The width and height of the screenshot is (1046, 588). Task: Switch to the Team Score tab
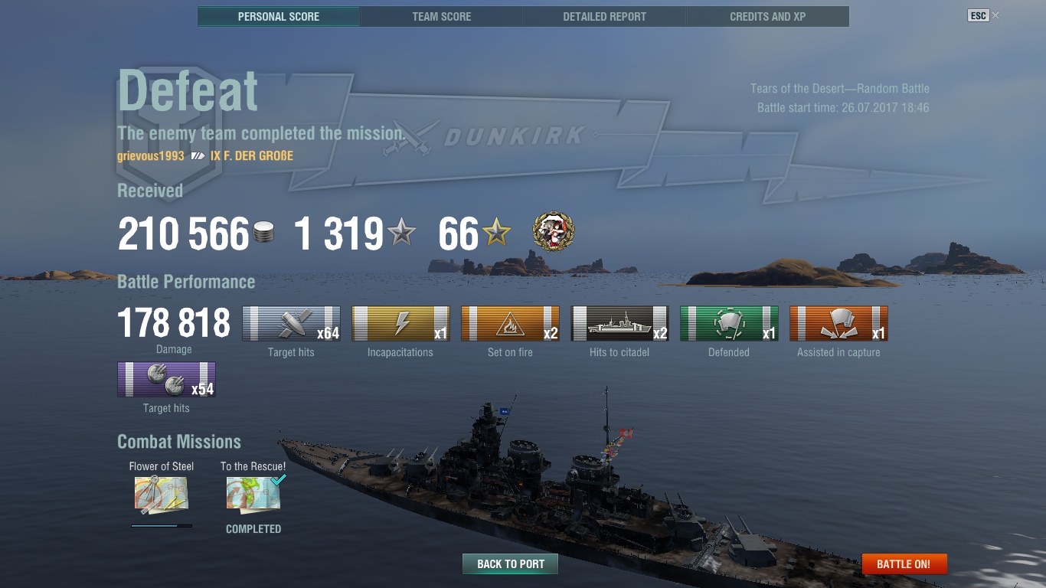(442, 16)
